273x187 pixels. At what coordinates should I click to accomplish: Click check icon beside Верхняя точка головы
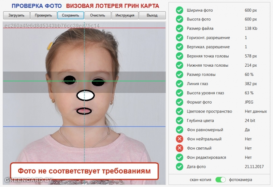179,56
